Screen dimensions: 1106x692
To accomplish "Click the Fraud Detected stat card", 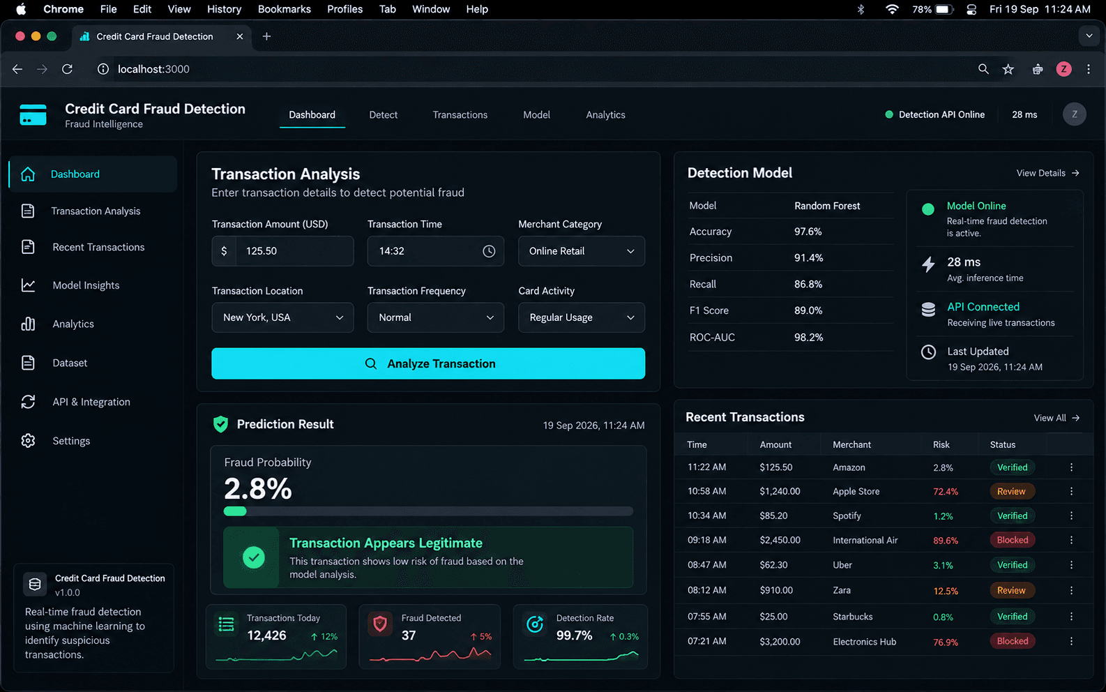I will click(430, 637).
